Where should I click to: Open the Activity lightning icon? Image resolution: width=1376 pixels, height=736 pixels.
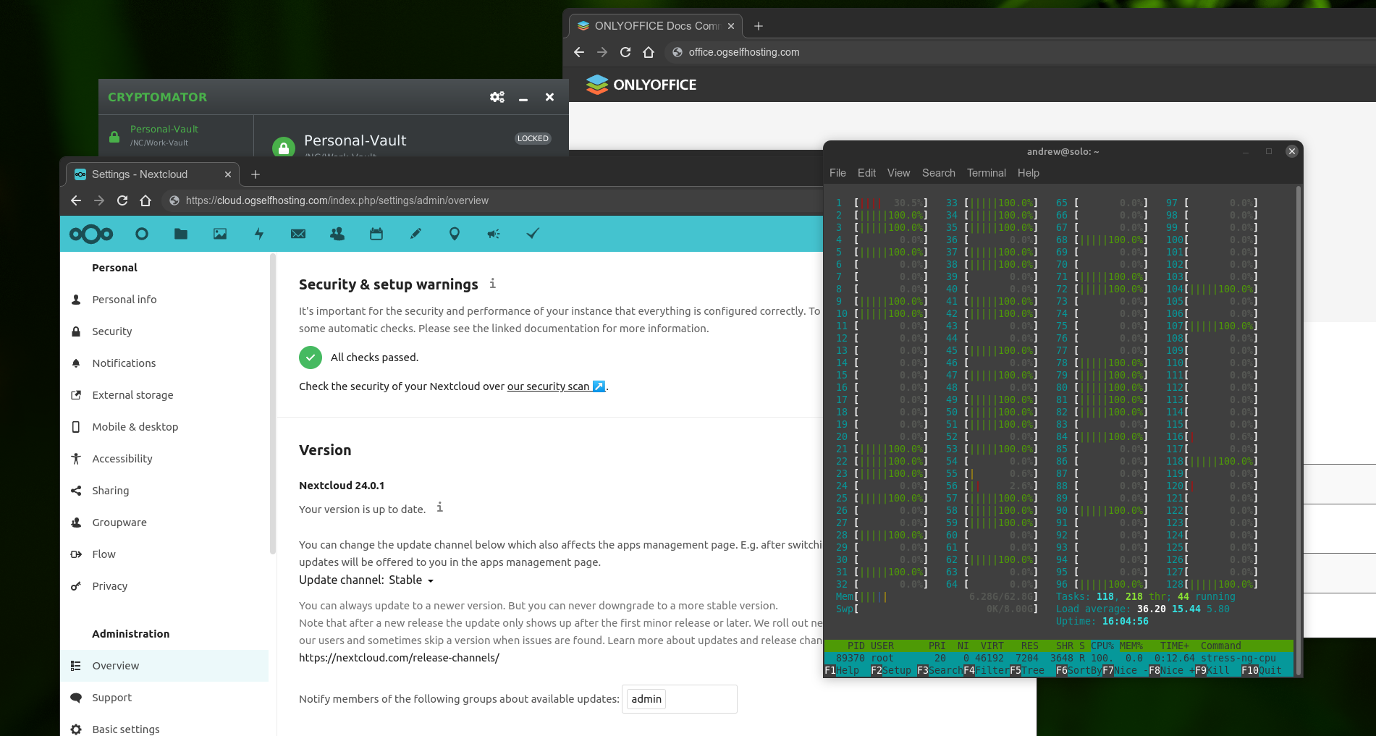pos(259,234)
